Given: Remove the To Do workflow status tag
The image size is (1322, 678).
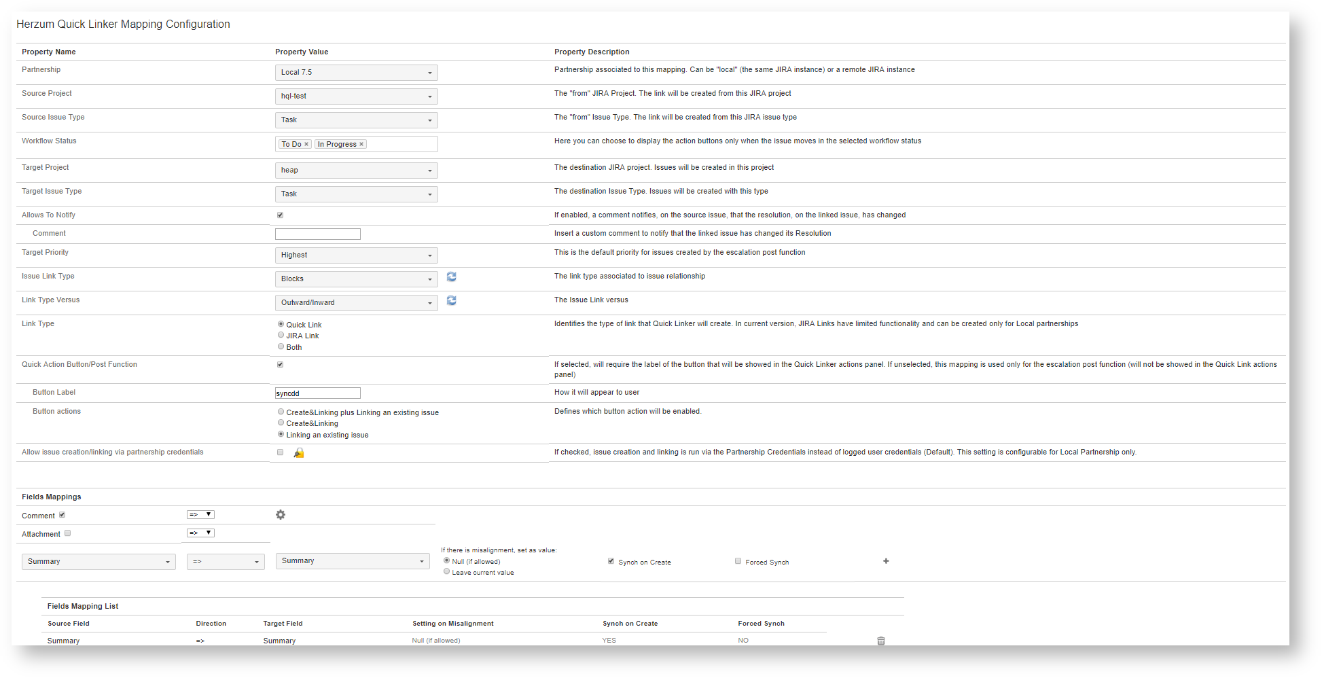Looking at the screenshot, I should point(306,144).
